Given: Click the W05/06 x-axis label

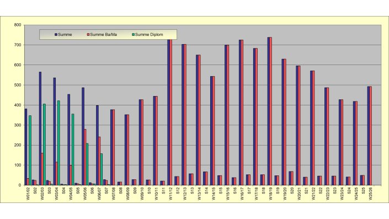Looking at the screenshot, I should [85, 194].
